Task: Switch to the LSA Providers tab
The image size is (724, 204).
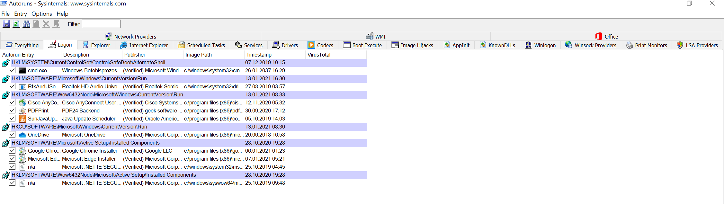Action: coord(697,45)
